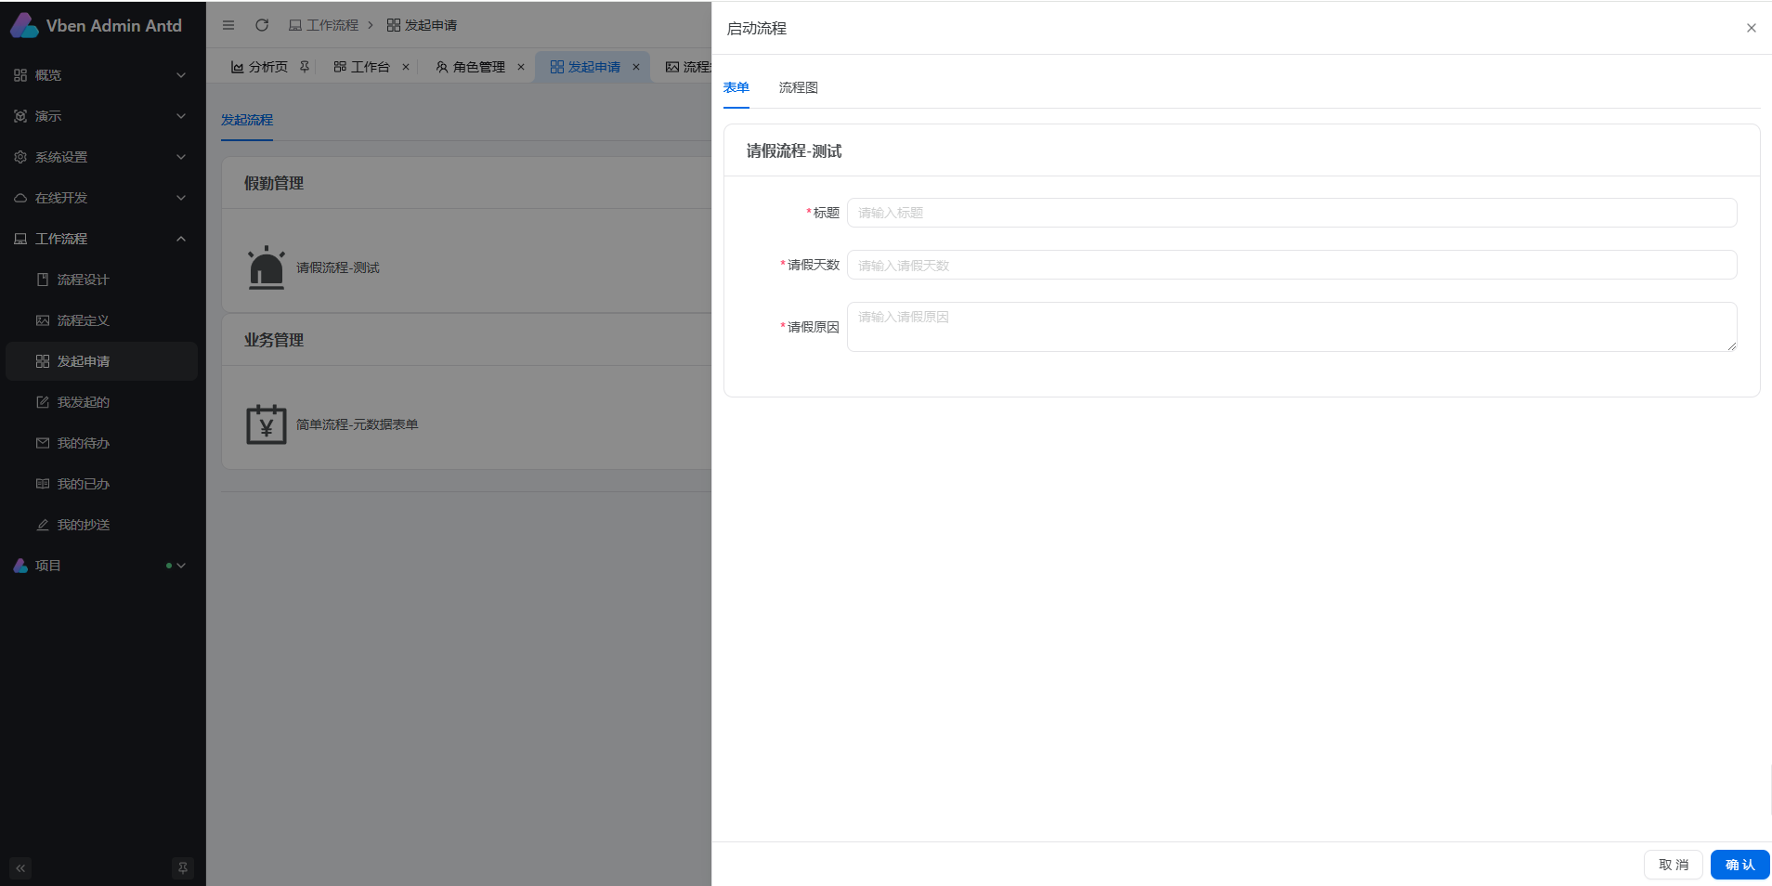The image size is (1772, 886).
Task: Click the 在线开发 cloud icon
Action: tap(20, 198)
